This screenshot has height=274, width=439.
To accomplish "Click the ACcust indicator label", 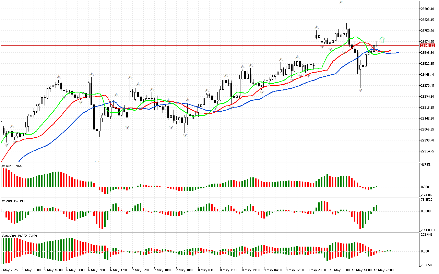I will click(x=12, y=201).
